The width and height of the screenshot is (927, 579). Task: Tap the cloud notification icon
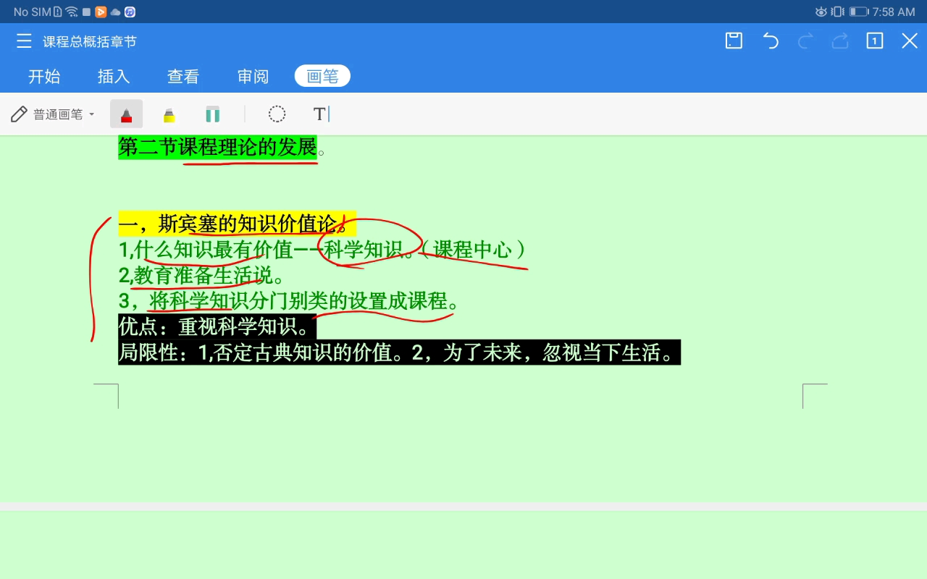115,12
